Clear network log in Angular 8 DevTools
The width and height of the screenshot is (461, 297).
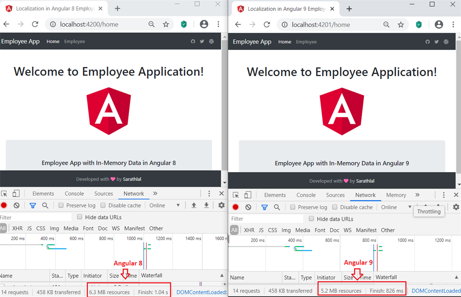pyautogui.click(x=17, y=206)
